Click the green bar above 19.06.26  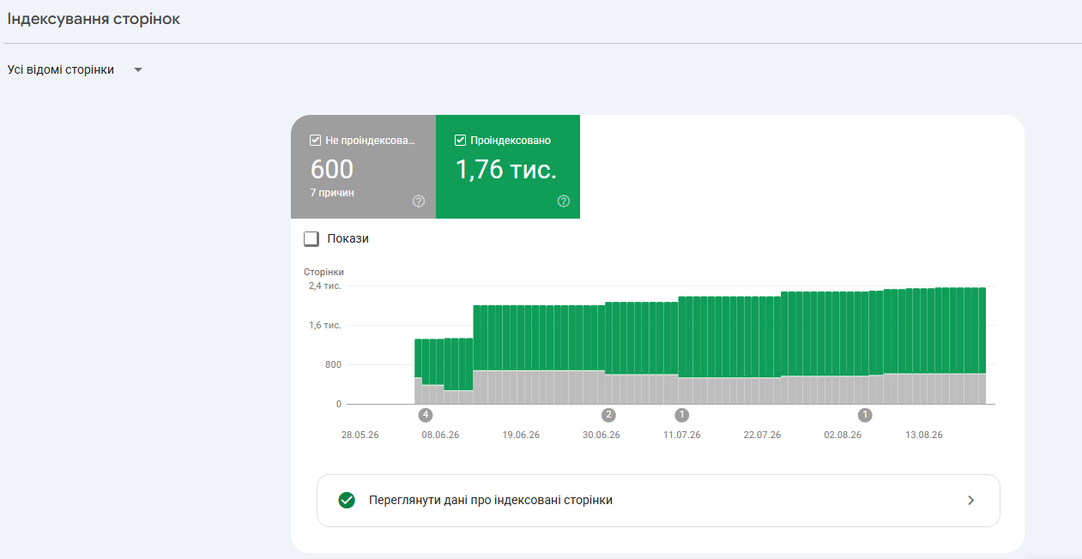point(521,338)
